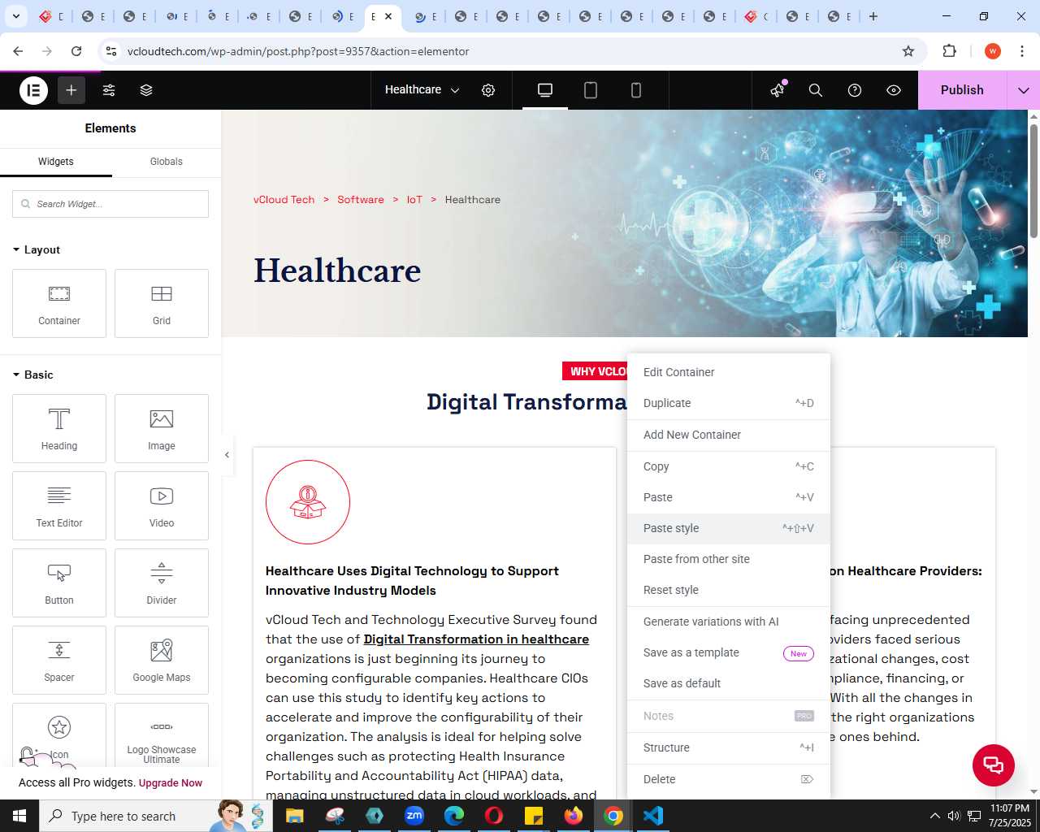The image size is (1040, 832).
Task: Choose Generate variations with AI
Action: [x=729, y=622]
